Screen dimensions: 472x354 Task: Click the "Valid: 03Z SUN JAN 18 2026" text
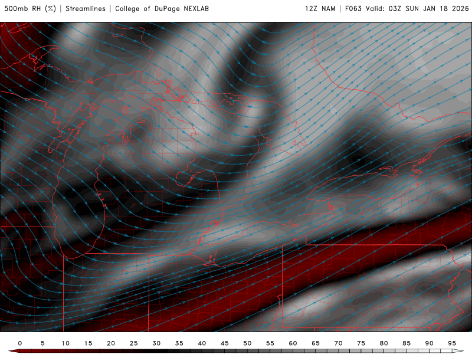coord(417,9)
